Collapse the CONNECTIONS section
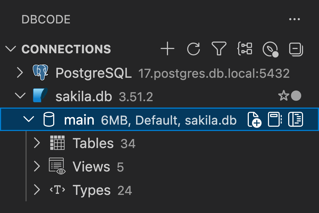This screenshot has height=213, width=319. pos(11,49)
